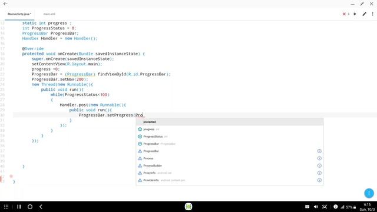Open the green app icon in taskbar
Viewport: 377px width, 212px height.
tap(188, 207)
